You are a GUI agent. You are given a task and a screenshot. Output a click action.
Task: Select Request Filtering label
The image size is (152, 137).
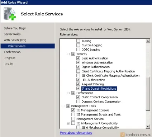[92, 84]
